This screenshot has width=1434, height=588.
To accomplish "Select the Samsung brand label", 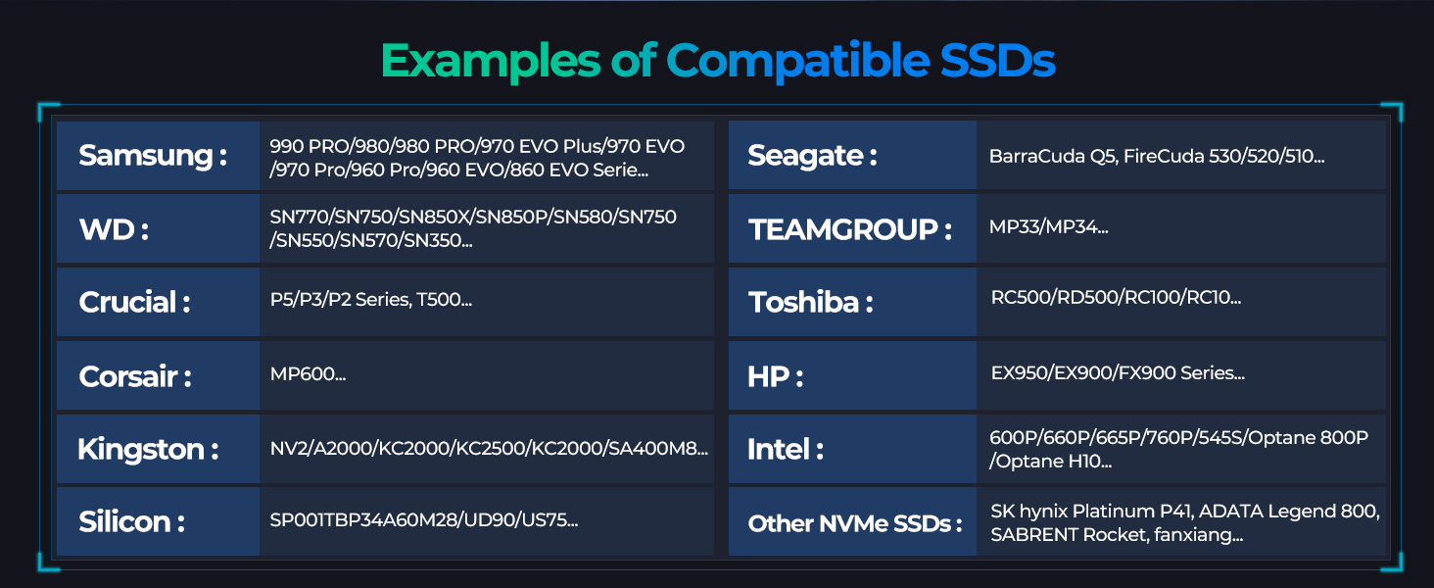I will (x=153, y=156).
